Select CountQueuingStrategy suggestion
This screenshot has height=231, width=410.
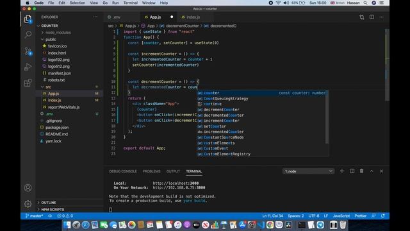[261, 98]
